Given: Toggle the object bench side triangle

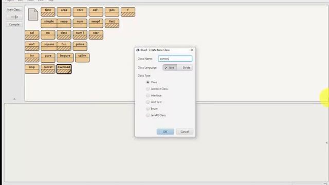Looking at the screenshot, I should pyautogui.click(x=326, y=143).
